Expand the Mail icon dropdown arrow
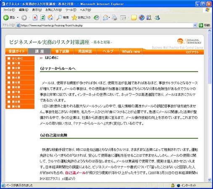Screen dimensions: 213x189 click(x=109, y=18)
